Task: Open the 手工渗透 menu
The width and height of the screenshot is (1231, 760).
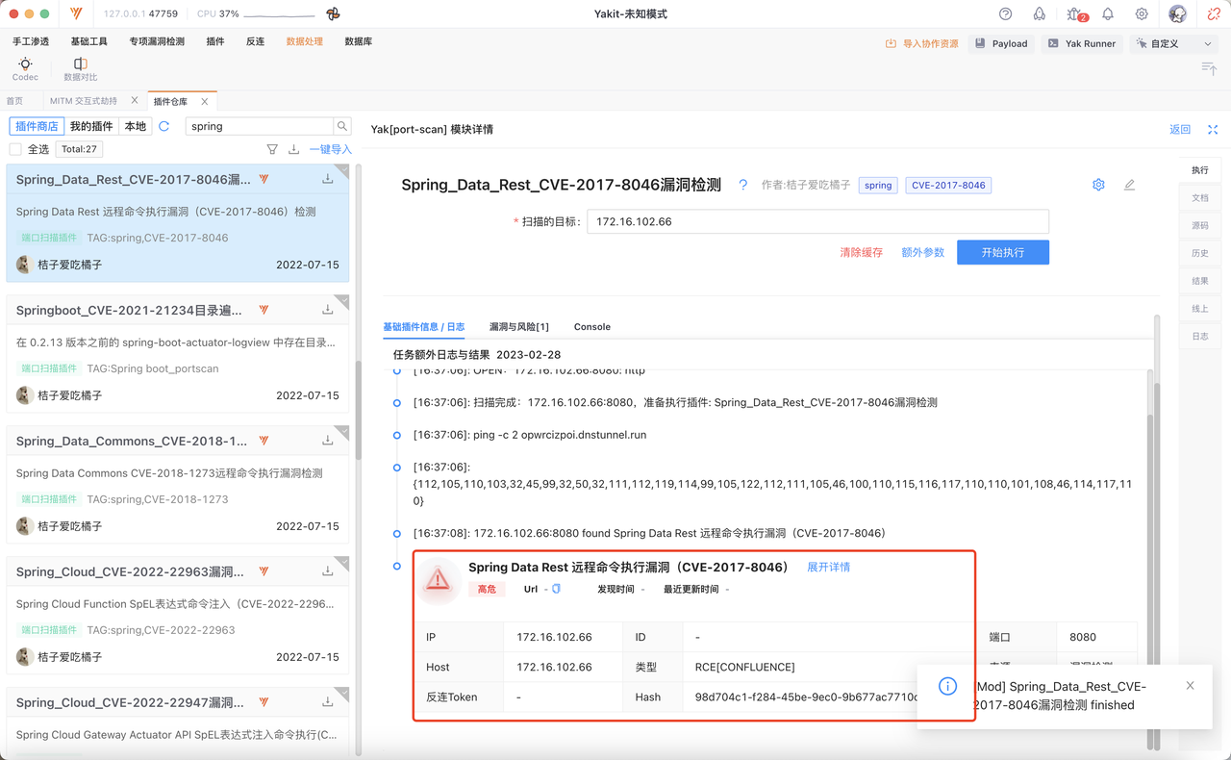Action: pos(31,41)
